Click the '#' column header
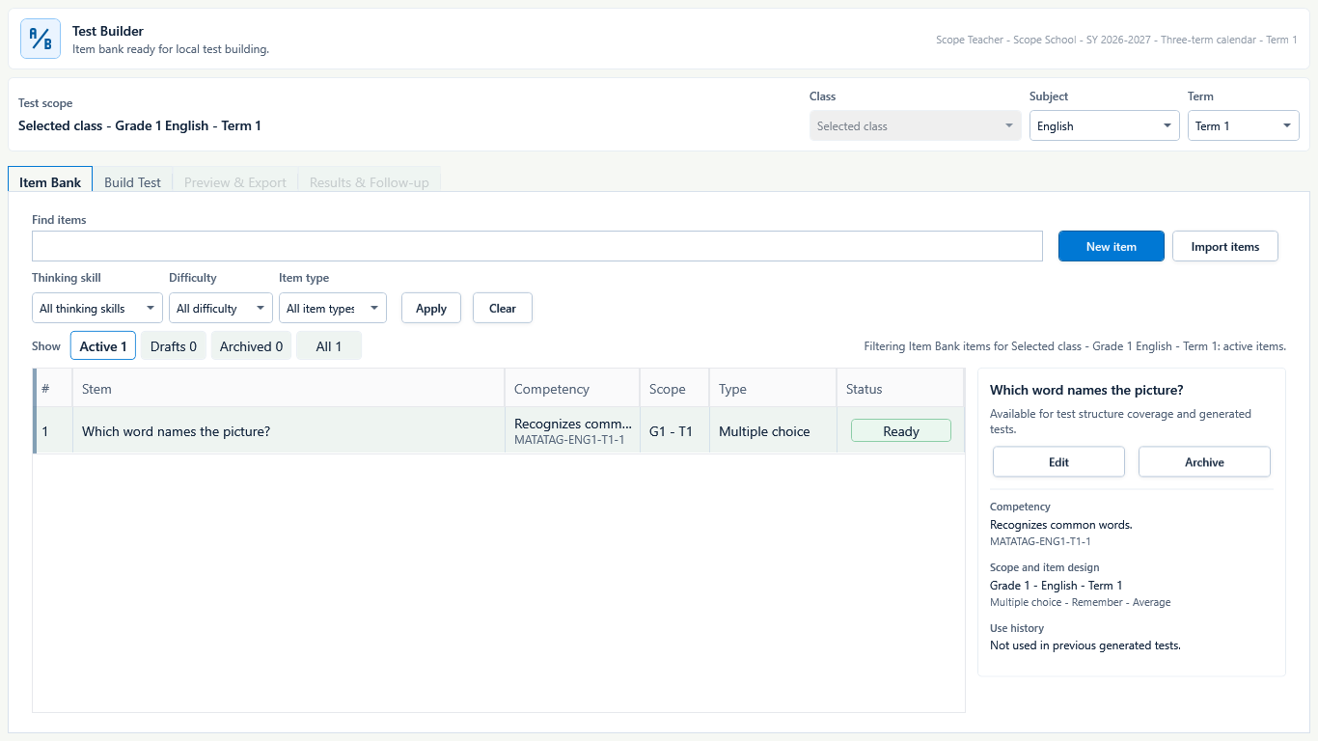 (53, 389)
